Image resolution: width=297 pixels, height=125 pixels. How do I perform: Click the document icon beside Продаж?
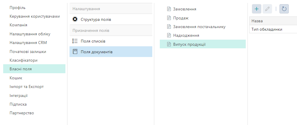click(169, 18)
